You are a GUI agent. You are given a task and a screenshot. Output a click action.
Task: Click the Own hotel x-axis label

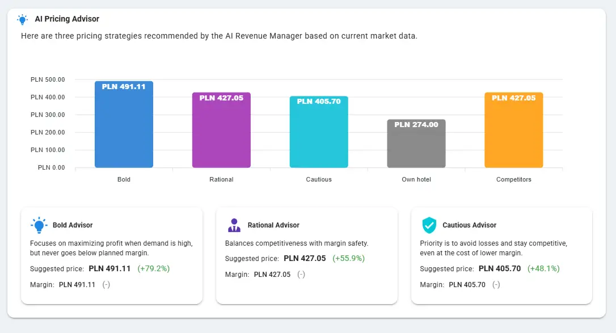[x=416, y=179]
